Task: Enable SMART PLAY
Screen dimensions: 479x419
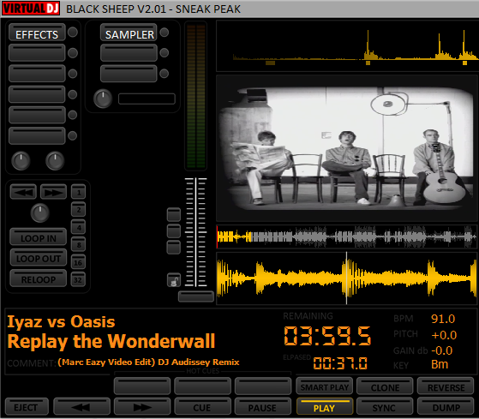Action: [x=325, y=386]
